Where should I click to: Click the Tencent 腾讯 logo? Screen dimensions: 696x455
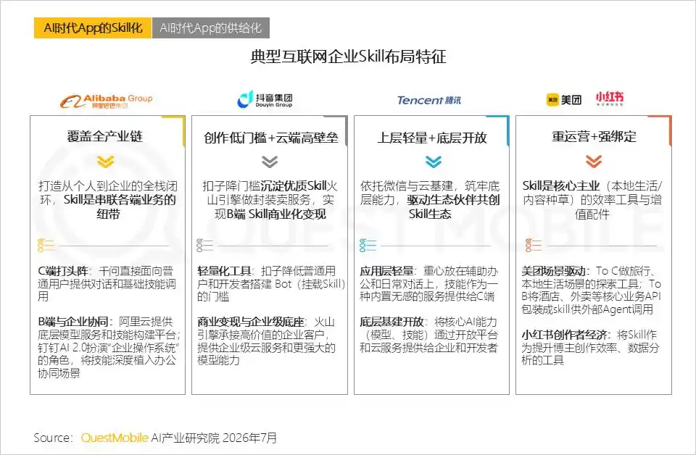[x=429, y=100]
